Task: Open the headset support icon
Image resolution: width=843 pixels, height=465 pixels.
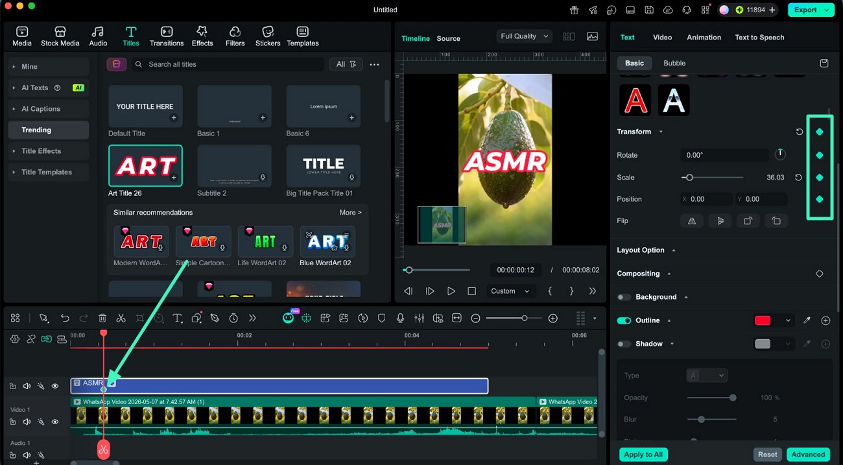Action: tap(687, 10)
